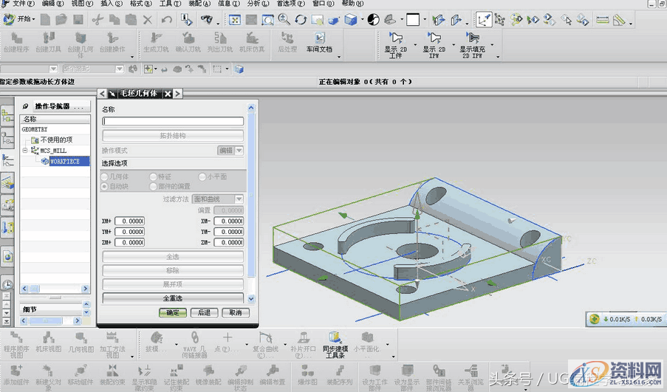
Task: Click the 名称 name input field
Action: point(173,121)
